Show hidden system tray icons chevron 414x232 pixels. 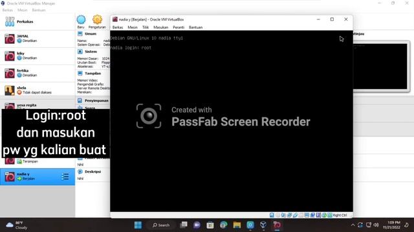point(353,225)
